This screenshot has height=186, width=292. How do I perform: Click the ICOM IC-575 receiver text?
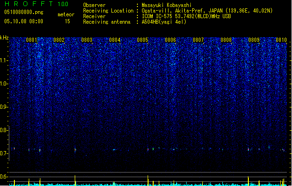(x=186, y=16)
